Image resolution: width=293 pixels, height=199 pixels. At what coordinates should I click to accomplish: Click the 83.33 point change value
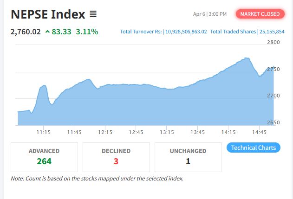tap(63, 32)
